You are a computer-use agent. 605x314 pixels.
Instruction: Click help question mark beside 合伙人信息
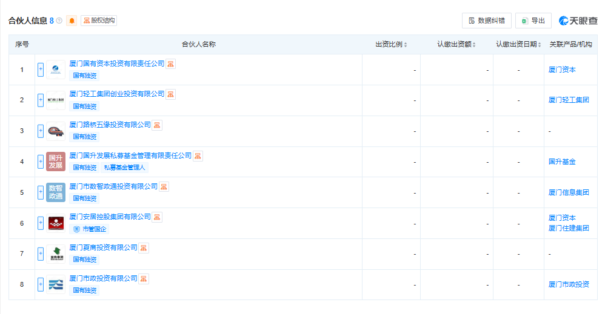pos(59,21)
